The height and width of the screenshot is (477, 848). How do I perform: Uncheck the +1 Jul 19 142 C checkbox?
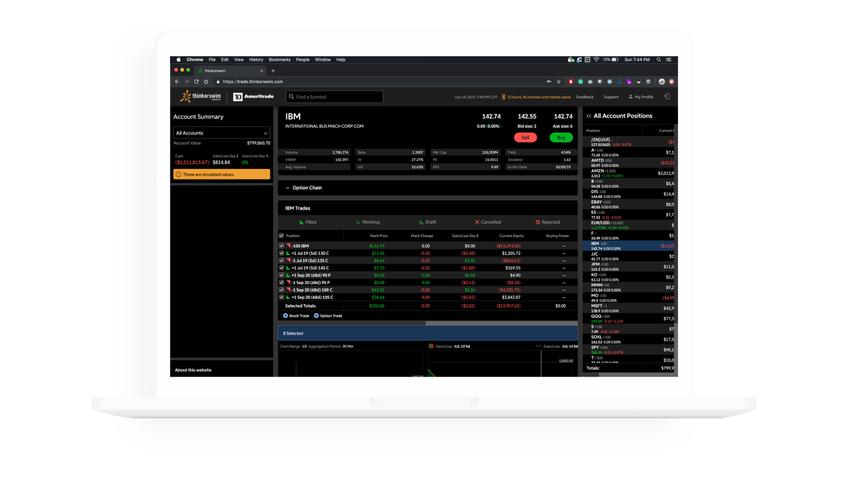281,268
